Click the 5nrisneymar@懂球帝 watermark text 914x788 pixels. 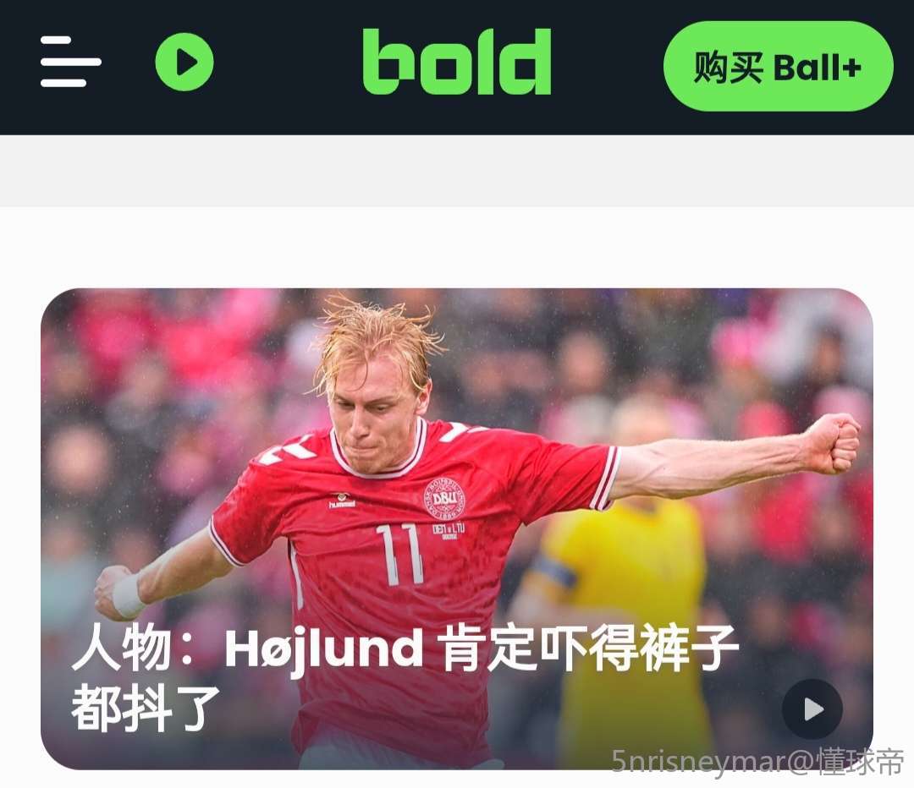pyautogui.click(x=757, y=762)
